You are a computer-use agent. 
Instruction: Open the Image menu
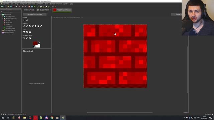(16, 4)
